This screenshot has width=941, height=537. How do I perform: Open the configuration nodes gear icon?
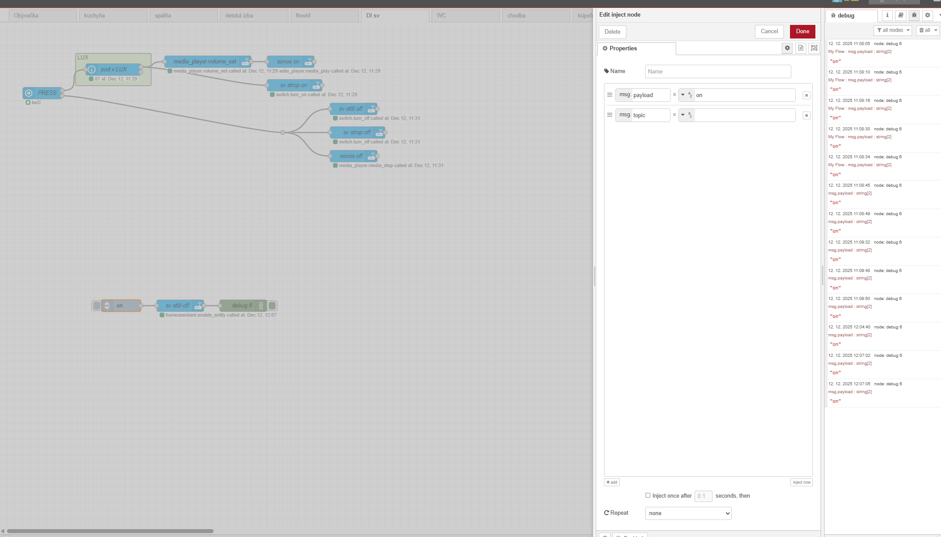(927, 15)
